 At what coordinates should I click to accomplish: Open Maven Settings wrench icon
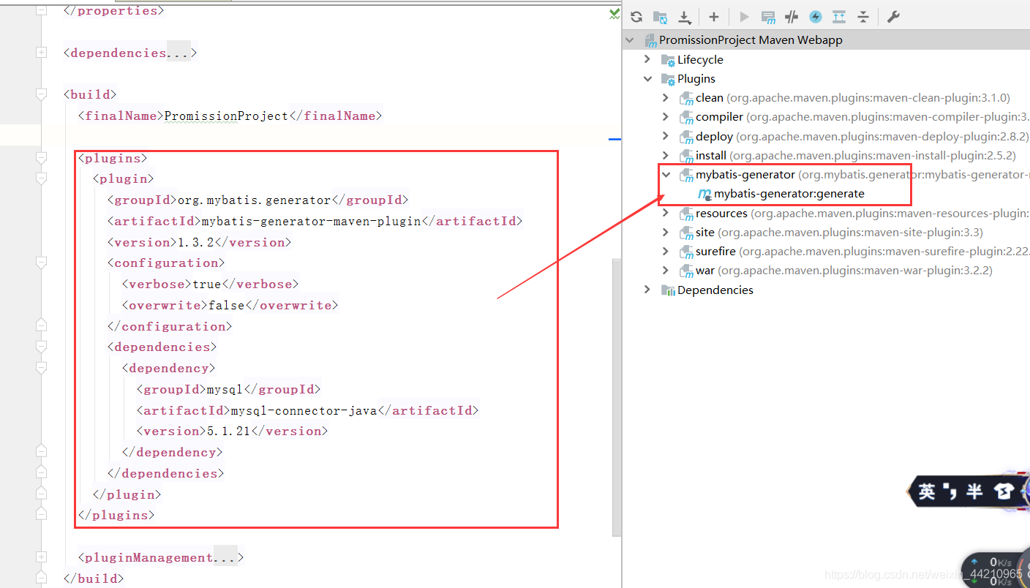[x=893, y=17]
